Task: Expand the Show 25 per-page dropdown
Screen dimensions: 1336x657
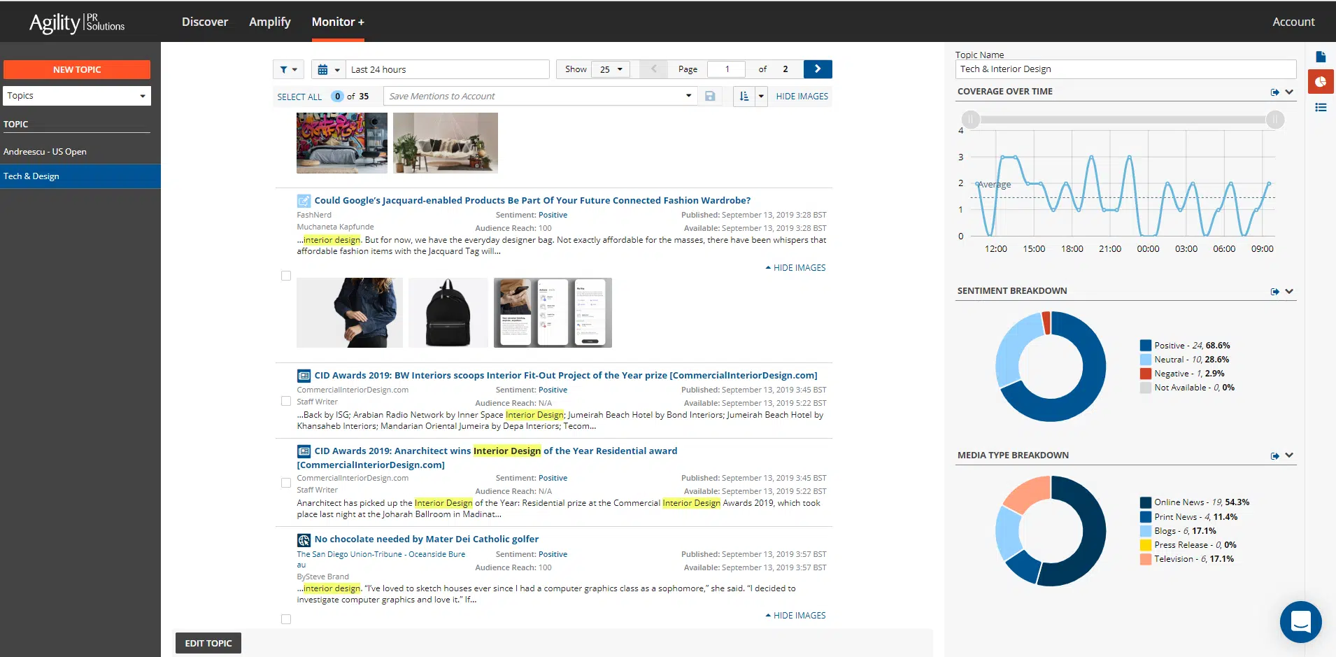Action: pyautogui.click(x=611, y=69)
